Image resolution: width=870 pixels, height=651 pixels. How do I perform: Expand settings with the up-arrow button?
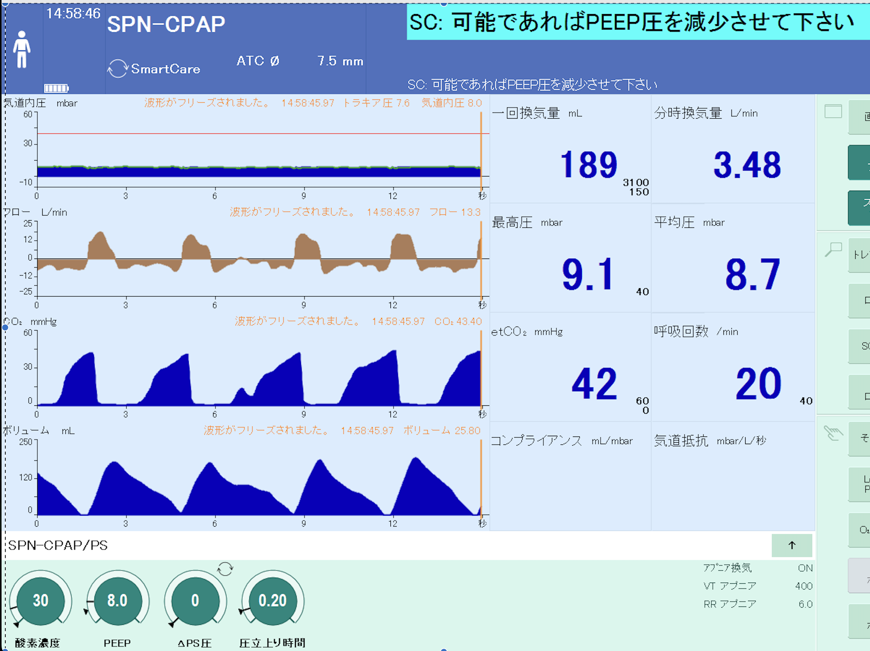(x=792, y=545)
